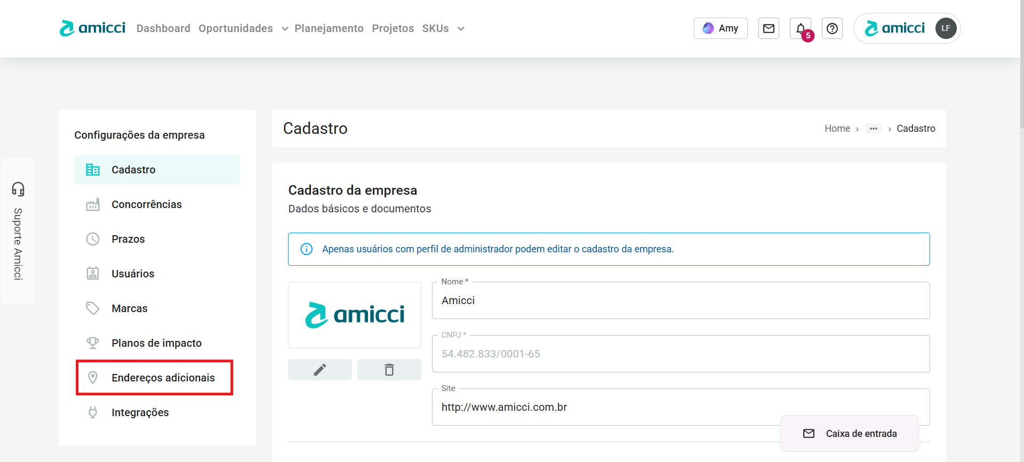Open Projetos in the top navigation
This screenshot has width=1024, height=462.
coord(393,28)
